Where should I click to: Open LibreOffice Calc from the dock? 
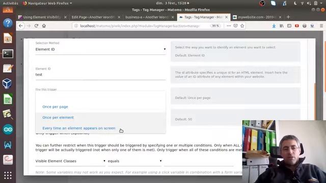pyautogui.click(x=8, y=99)
